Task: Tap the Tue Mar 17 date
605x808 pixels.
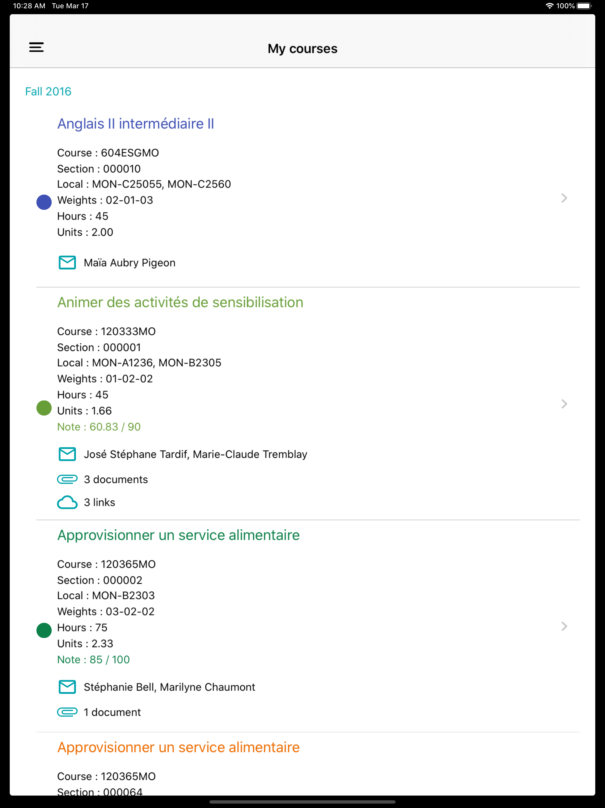Action: (70, 6)
